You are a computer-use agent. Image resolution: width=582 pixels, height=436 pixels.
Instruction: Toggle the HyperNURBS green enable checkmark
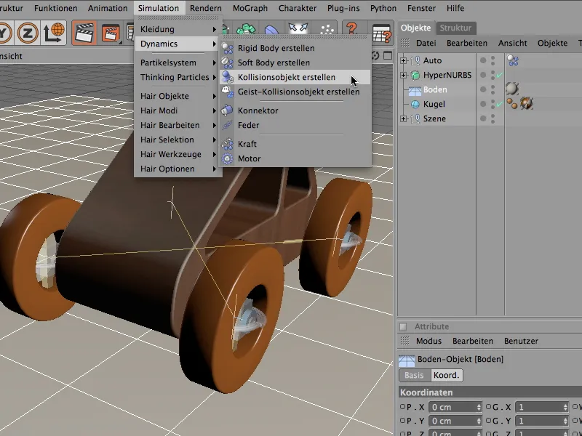499,76
